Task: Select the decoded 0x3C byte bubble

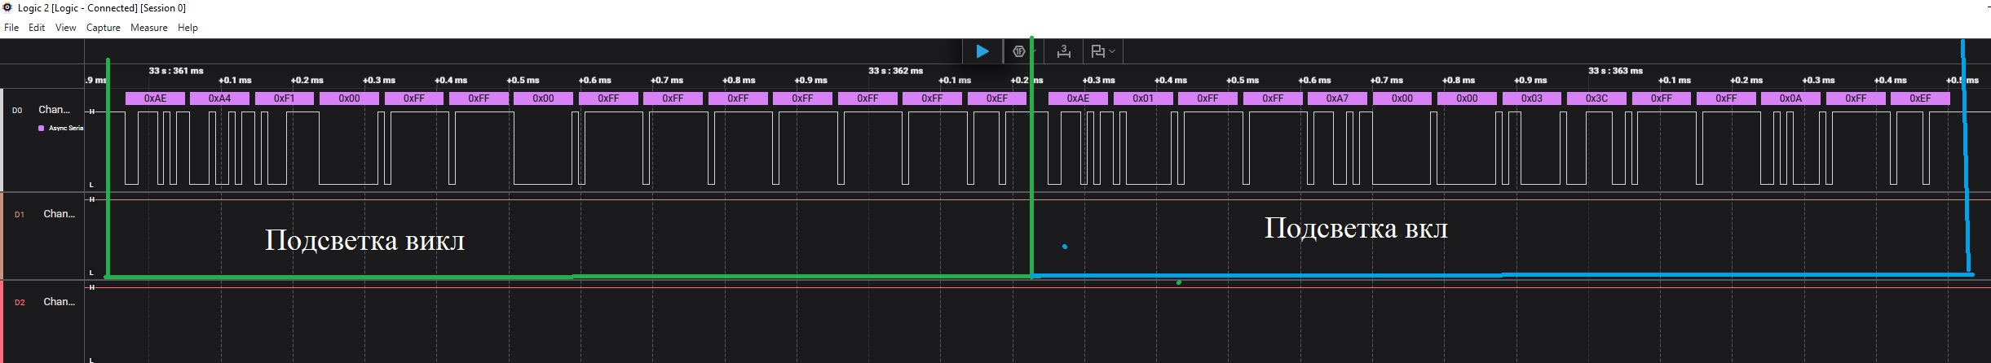Action: click(x=1596, y=98)
